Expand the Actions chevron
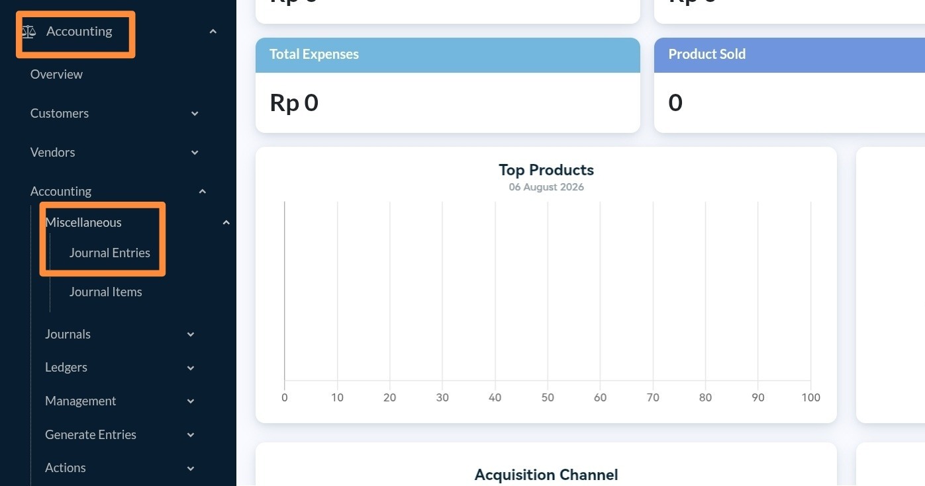 click(191, 468)
